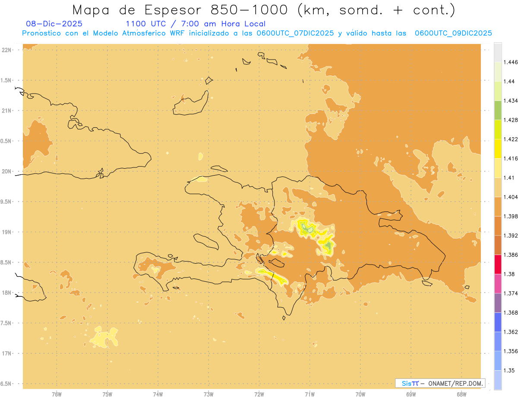This screenshot has width=518, height=400.
Task: Click the ONAMET/REP.DOM. credit box
Action: pos(440,383)
